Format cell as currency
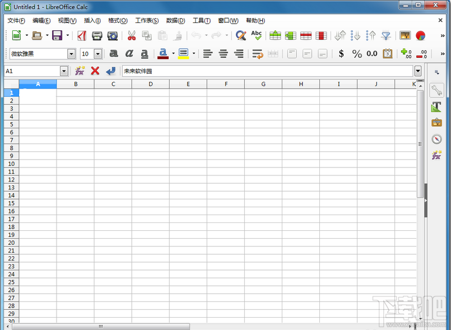The image size is (451, 330). 341,54
